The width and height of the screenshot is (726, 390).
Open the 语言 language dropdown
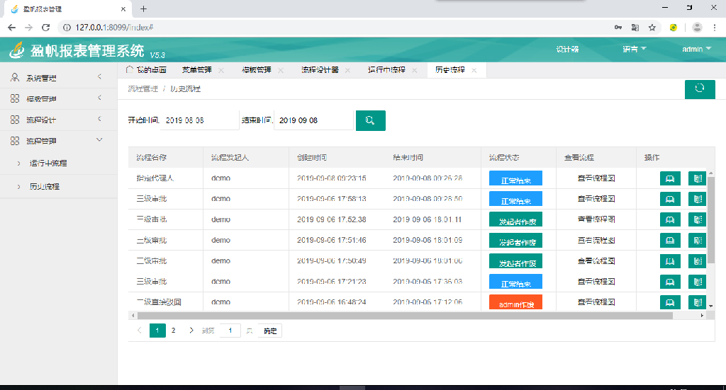[x=634, y=50]
